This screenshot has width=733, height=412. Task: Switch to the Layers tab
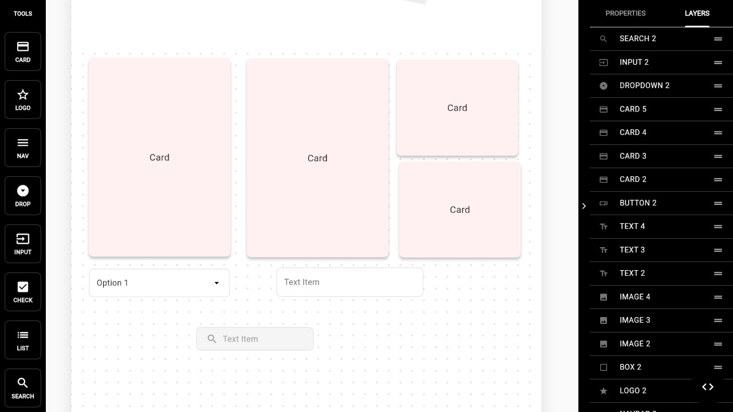(x=697, y=13)
